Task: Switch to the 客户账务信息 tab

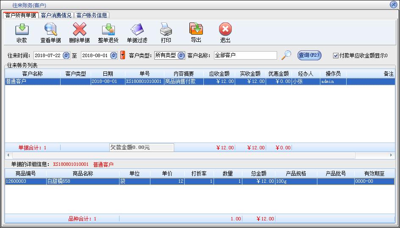Action: point(91,15)
